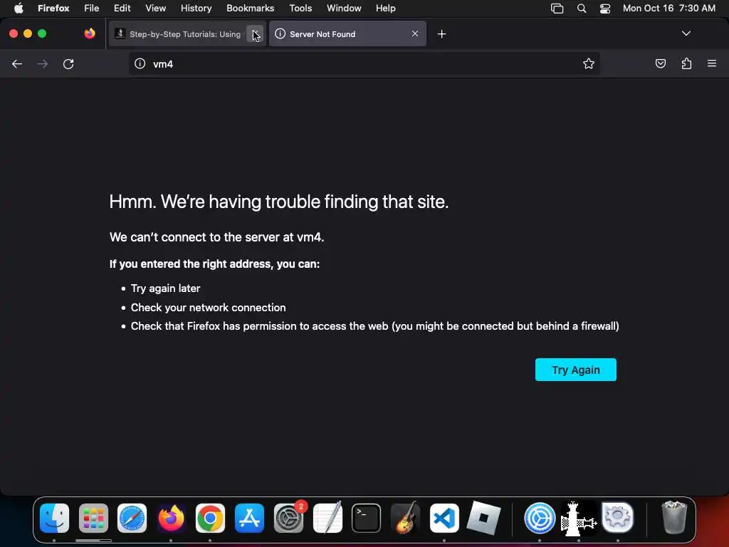Open Spotlight search in menu bar
Viewport: 729px width, 547px height.
coord(581,9)
